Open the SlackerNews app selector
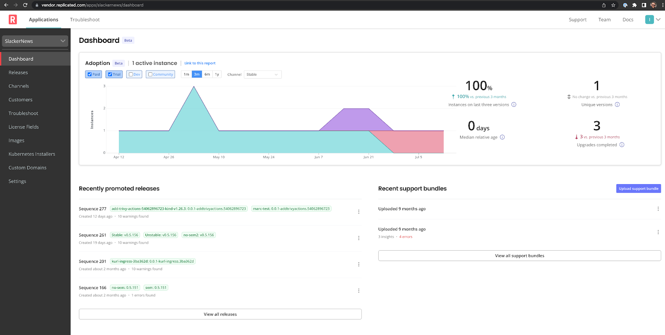This screenshot has height=335, width=665. (35, 41)
